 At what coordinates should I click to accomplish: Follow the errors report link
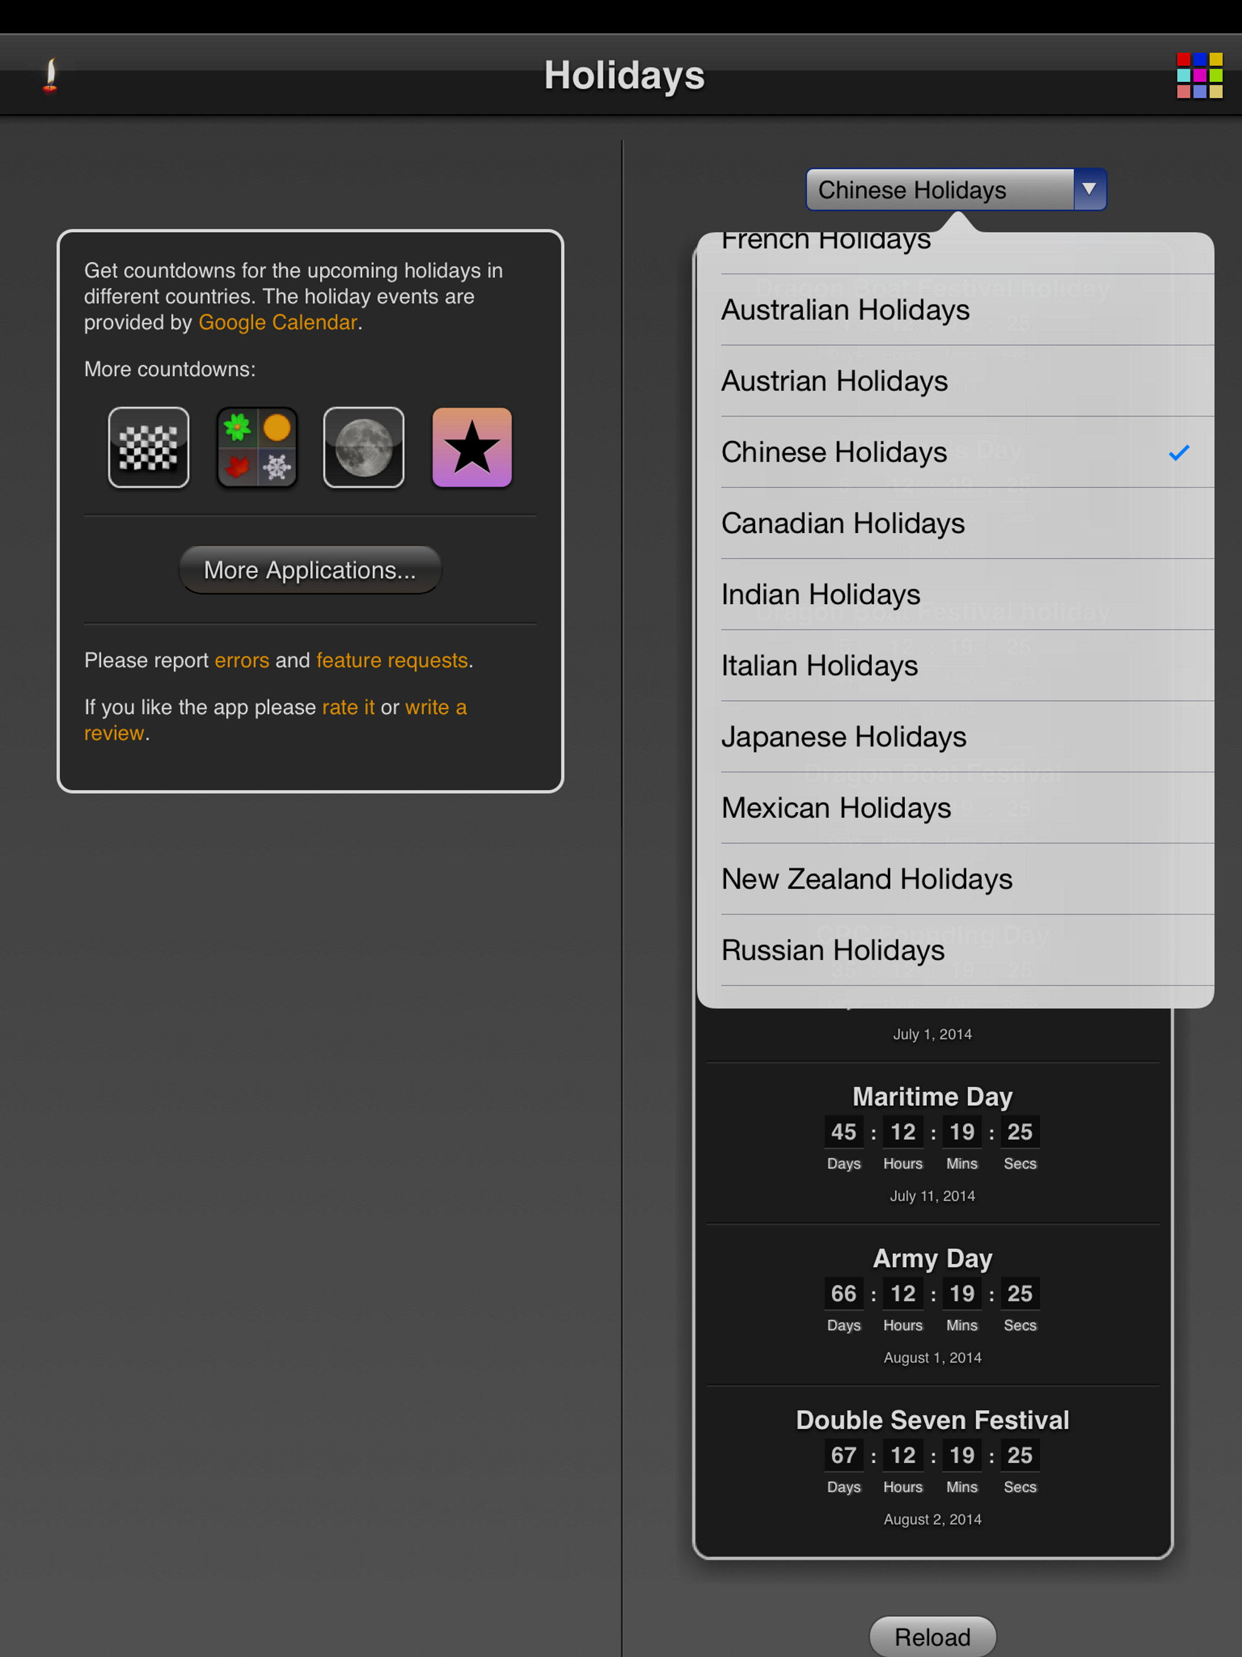point(241,660)
